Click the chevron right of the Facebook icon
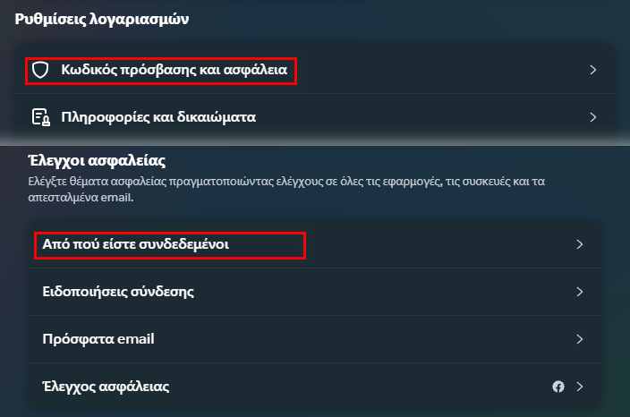The height and width of the screenshot is (417, 630). (x=579, y=387)
